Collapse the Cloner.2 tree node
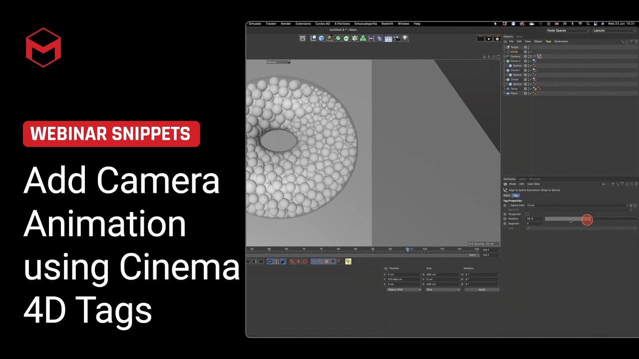 pos(504,61)
